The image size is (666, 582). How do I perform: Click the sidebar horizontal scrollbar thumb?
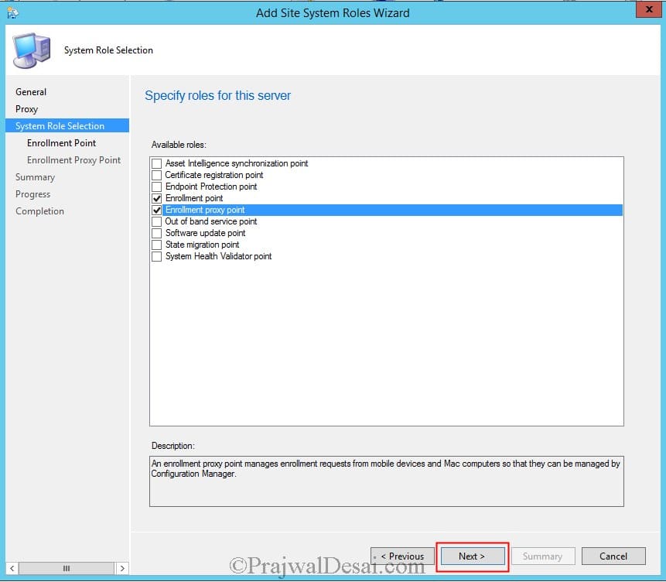tap(67, 568)
